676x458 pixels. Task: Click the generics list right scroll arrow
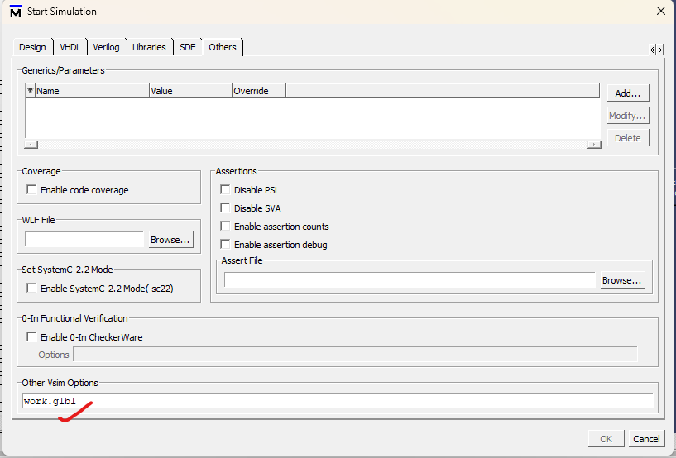[x=594, y=145]
